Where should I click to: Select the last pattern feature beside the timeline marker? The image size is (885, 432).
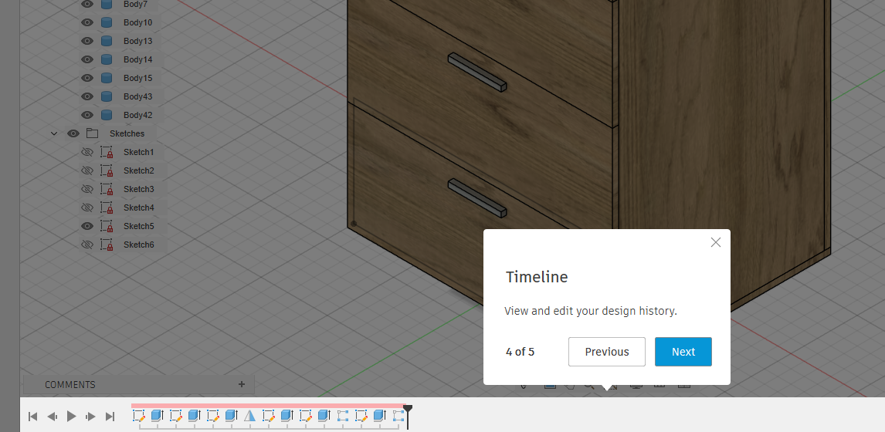click(x=398, y=417)
